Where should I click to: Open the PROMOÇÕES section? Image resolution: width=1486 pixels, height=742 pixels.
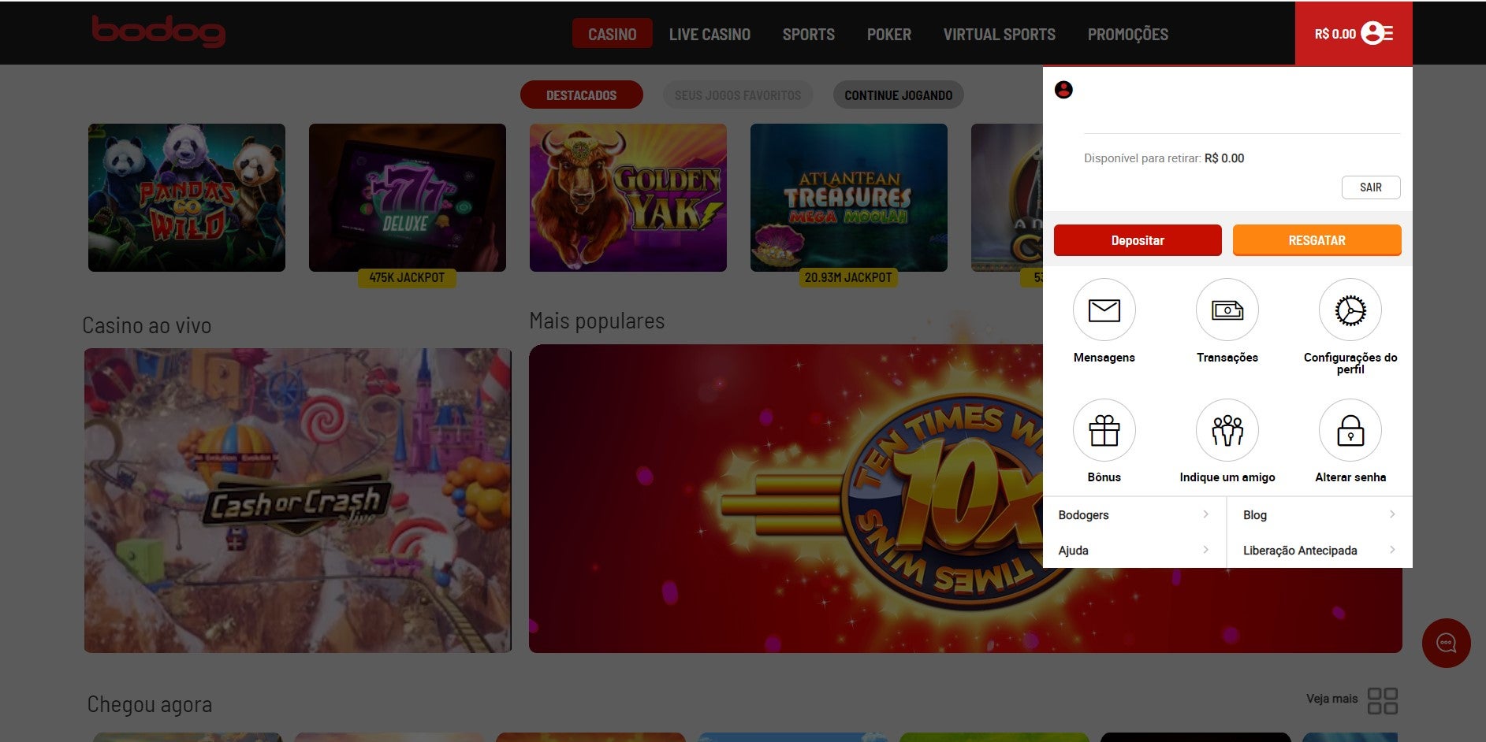pyautogui.click(x=1127, y=34)
